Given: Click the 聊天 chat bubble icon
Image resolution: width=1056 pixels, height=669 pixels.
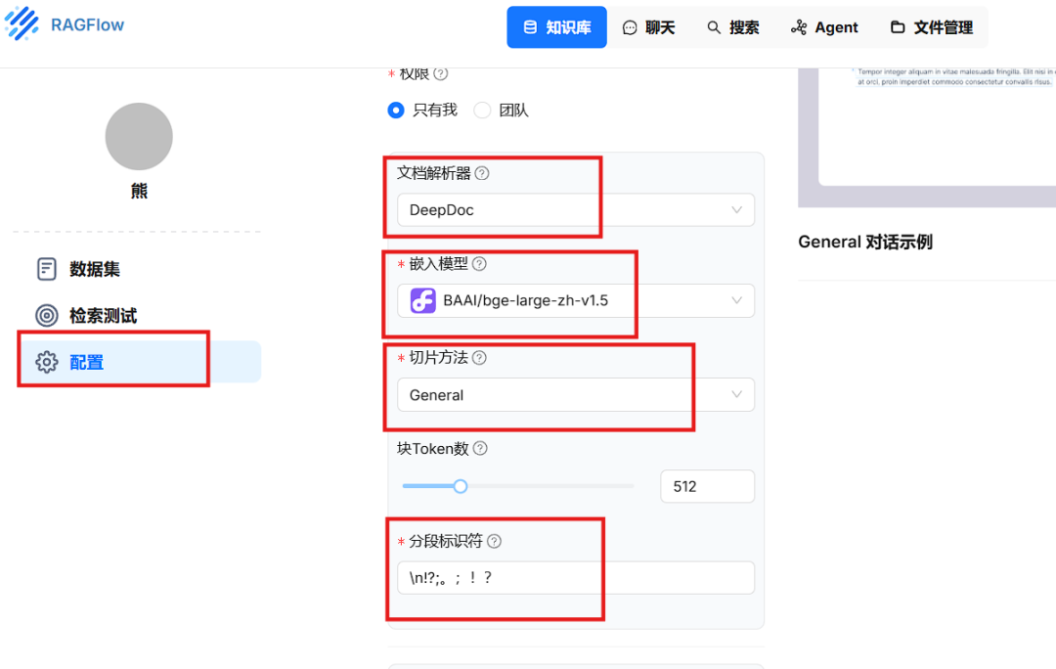Looking at the screenshot, I should pos(630,27).
